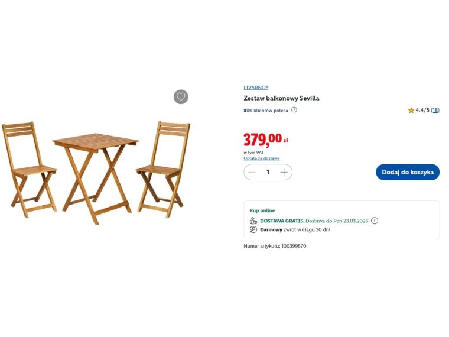Open Opłata za dostawę link
Image resolution: width=449 pixels, height=337 pixels.
[x=262, y=158]
